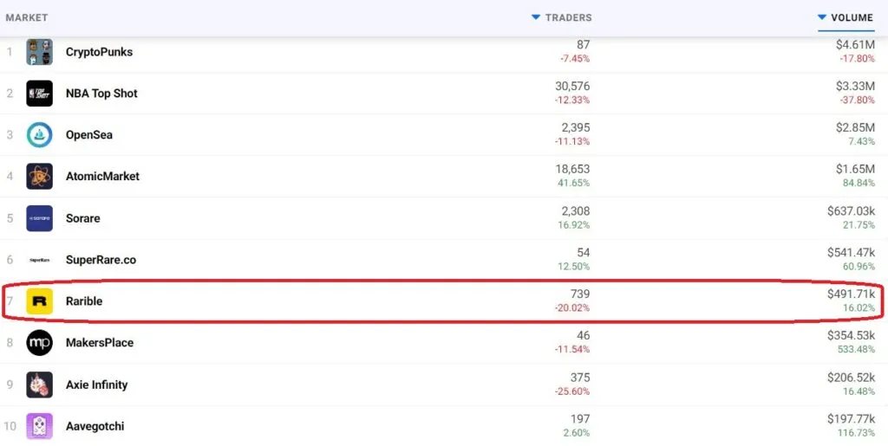Select the VOLUME column header label
The width and height of the screenshot is (888, 446).
pos(852,17)
